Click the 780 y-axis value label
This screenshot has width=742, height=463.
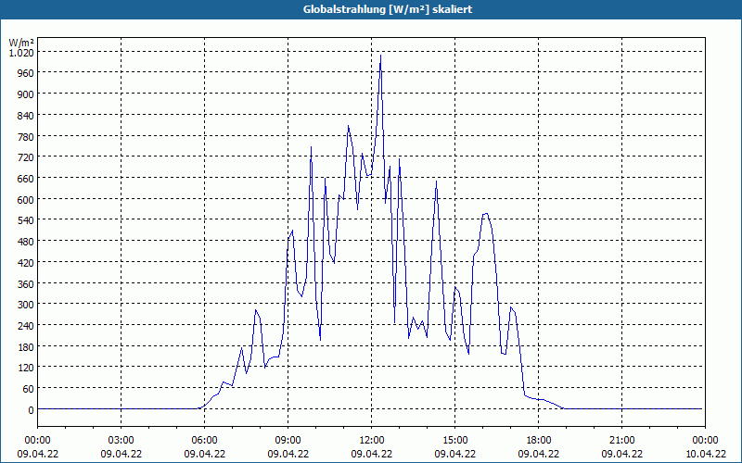coord(26,136)
